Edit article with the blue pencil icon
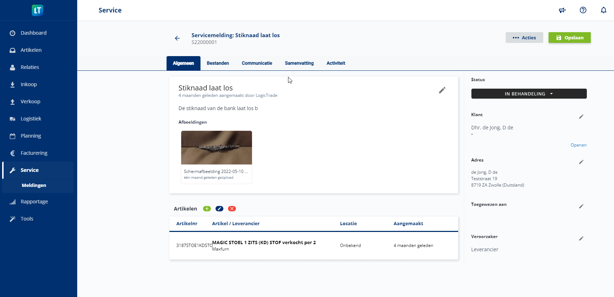The height and width of the screenshot is (297, 614). click(219, 209)
